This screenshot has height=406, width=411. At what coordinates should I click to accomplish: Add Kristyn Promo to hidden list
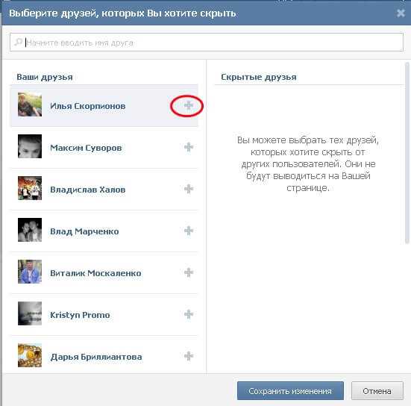189,314
